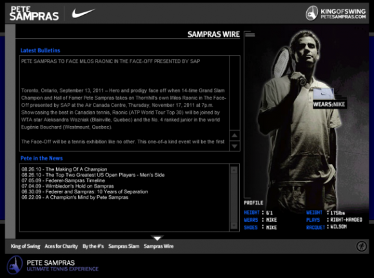Click the HEIGHT 6'1 profile entry
Image resolution: width=374 pixels, height=278 pixels.
[259, 213]
